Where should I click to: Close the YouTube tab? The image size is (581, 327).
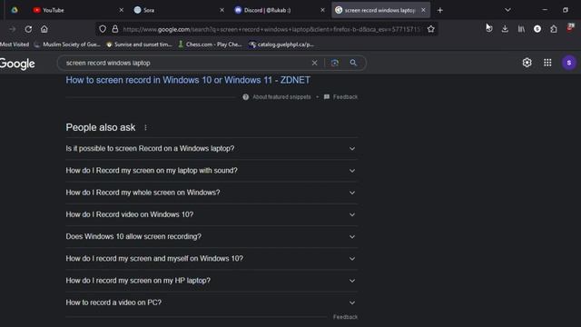click(121, 10)
